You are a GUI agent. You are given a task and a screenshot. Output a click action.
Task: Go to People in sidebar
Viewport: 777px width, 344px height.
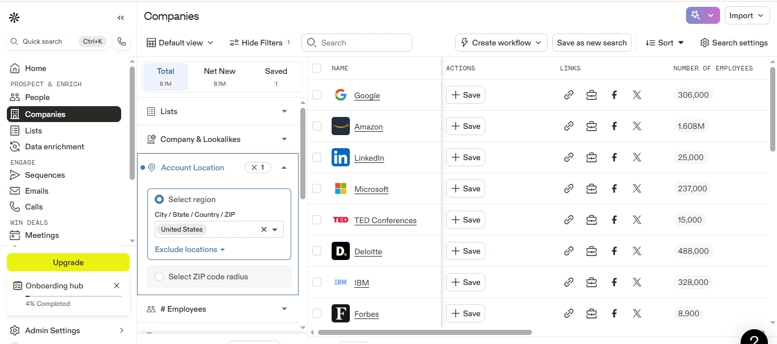pos(37,97)
